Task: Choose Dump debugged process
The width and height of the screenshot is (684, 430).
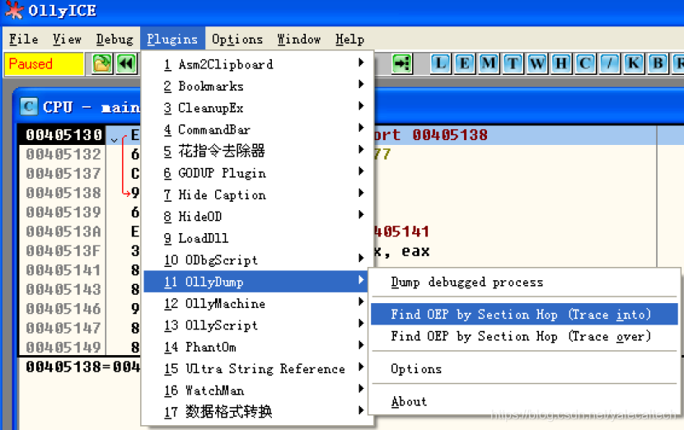Action: [x=524, y=283]
